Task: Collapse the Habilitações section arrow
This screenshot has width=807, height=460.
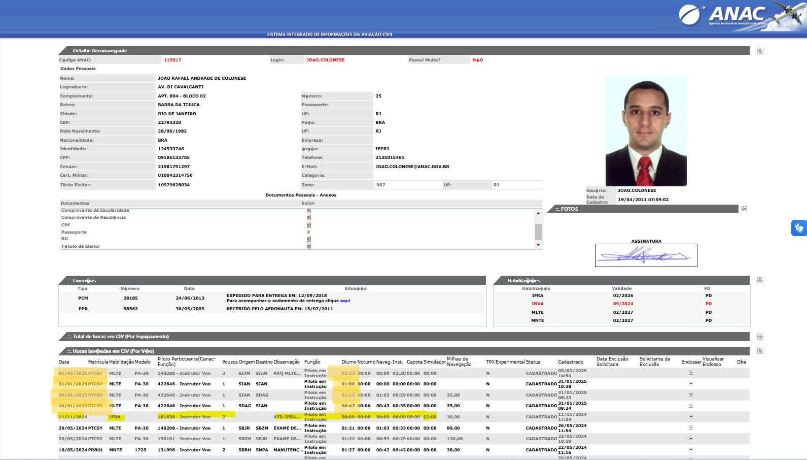Action: pos(760,280)
